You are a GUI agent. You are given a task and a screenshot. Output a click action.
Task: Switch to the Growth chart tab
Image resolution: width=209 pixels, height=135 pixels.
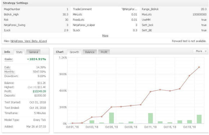pos(74,52)
